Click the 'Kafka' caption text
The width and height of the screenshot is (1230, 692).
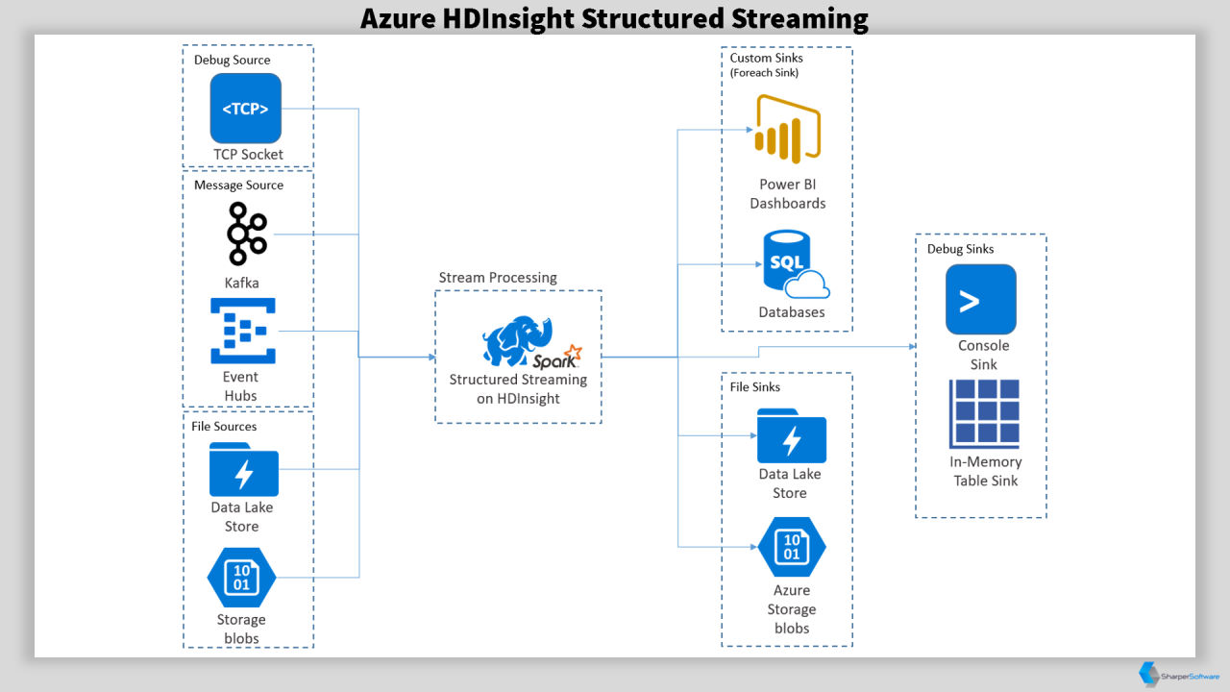click(242, 283)
